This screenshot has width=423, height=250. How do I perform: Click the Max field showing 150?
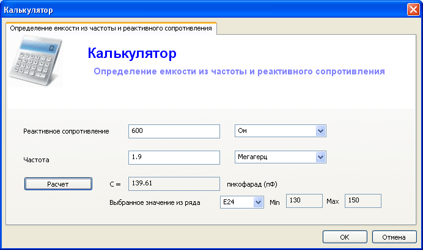363,201
